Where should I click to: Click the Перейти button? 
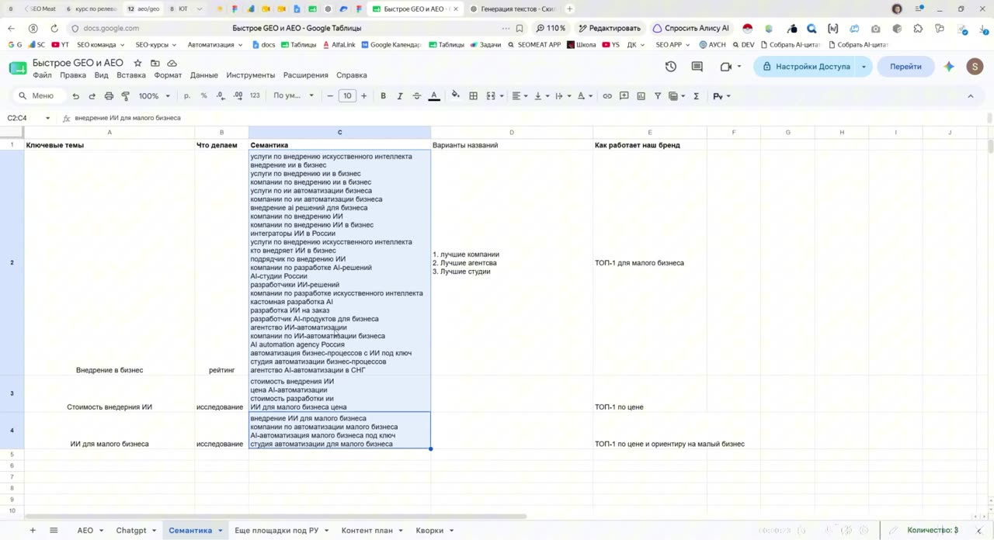[905, 67]
